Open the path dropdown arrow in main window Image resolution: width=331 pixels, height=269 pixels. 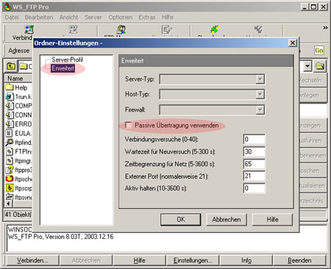point(307,66)
